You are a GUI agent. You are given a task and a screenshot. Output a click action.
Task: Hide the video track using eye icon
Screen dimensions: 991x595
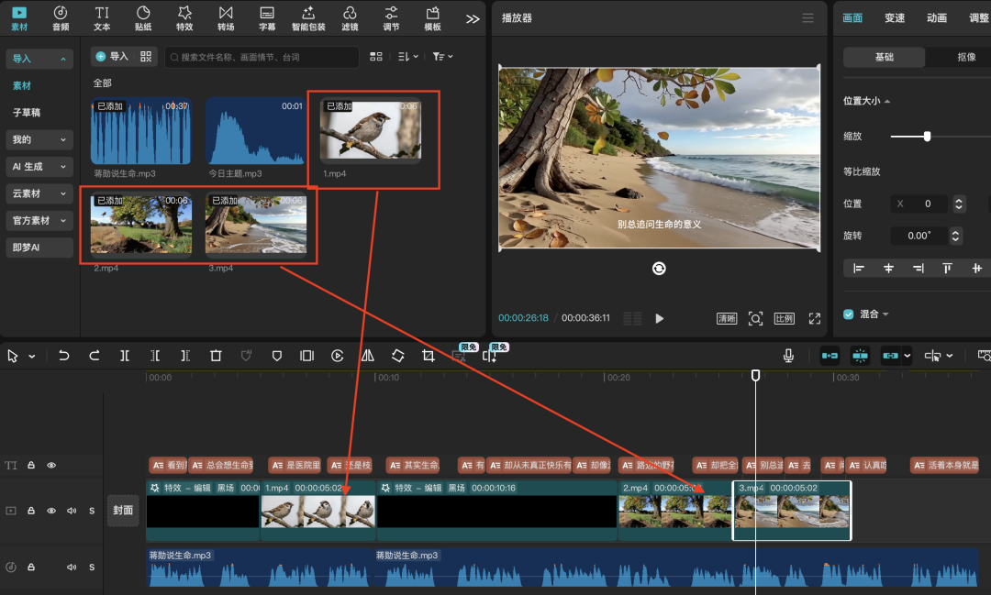click(x=51, y=511)
